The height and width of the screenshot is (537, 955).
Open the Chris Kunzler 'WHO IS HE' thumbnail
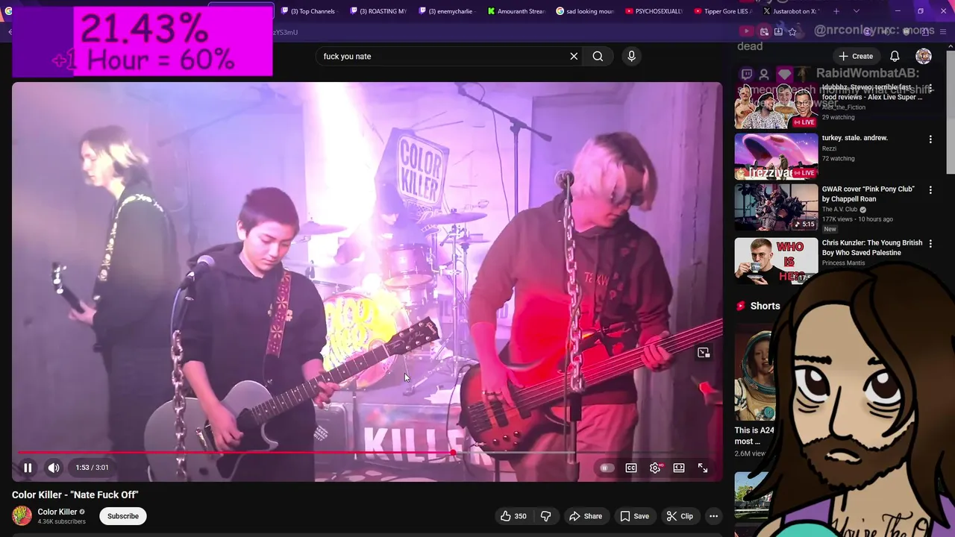(x=776, y=260)
